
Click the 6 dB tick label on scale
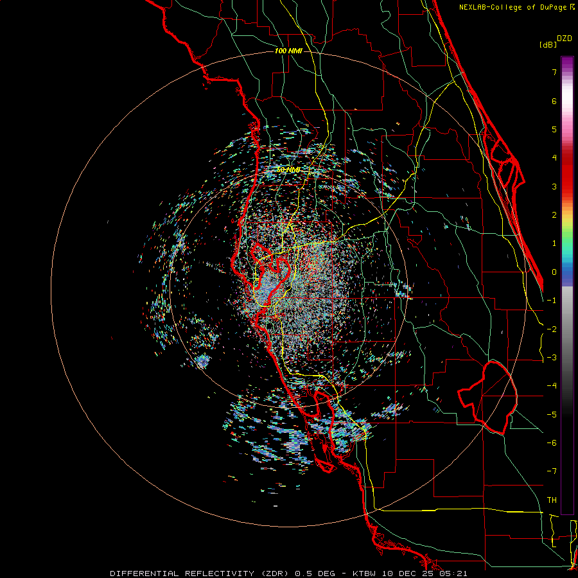[554, 101]
